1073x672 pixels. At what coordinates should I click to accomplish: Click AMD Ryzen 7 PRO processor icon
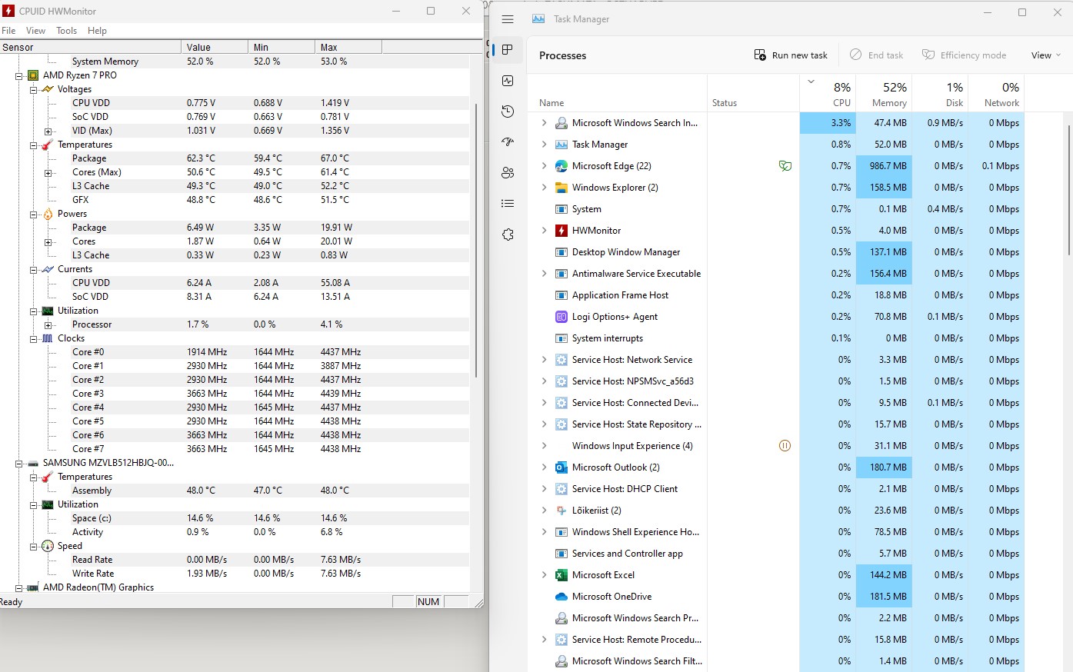(33, 75)
